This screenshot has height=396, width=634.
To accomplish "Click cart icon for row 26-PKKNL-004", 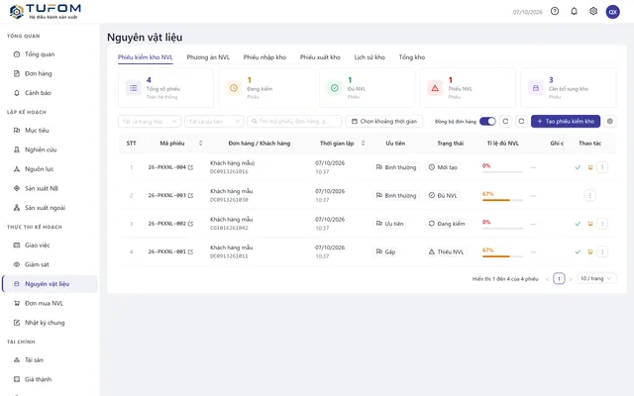I will [590, 167].
